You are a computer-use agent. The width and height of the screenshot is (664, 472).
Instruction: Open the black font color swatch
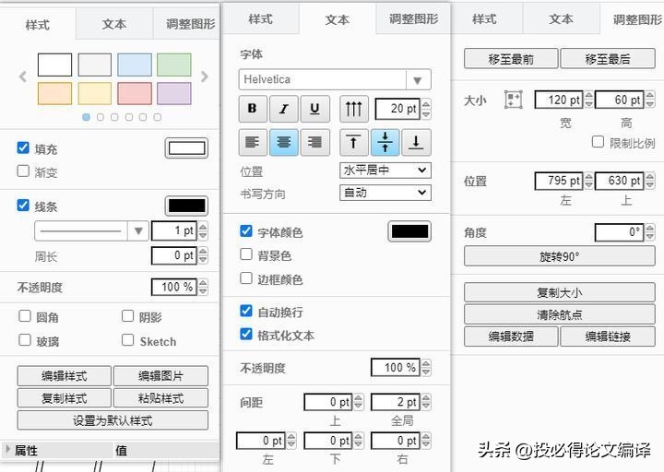(409, 231)
